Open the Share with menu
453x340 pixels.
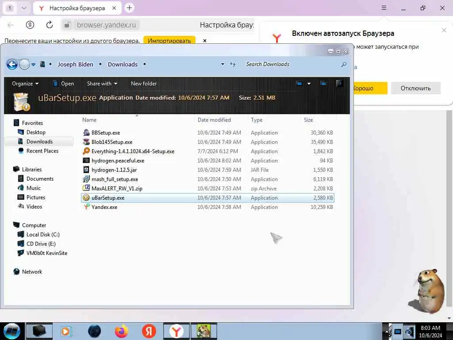click(102, 84)
